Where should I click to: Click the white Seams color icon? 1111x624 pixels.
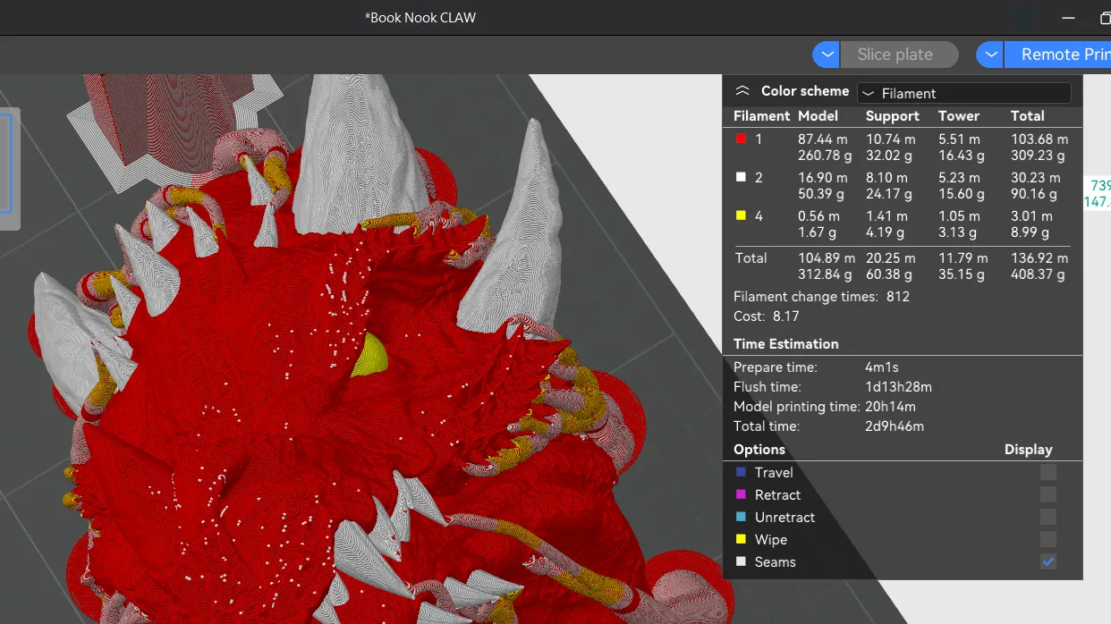coord(740,561)
